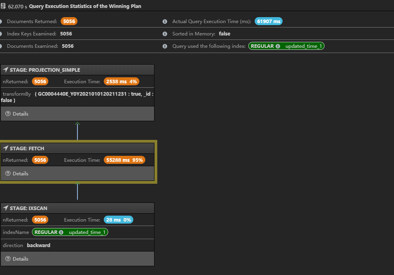Image resolution: width=394 pixels, height=275 pixels.
Task: Click the database icon beside 62.070 s
Action: pos(3,6)
